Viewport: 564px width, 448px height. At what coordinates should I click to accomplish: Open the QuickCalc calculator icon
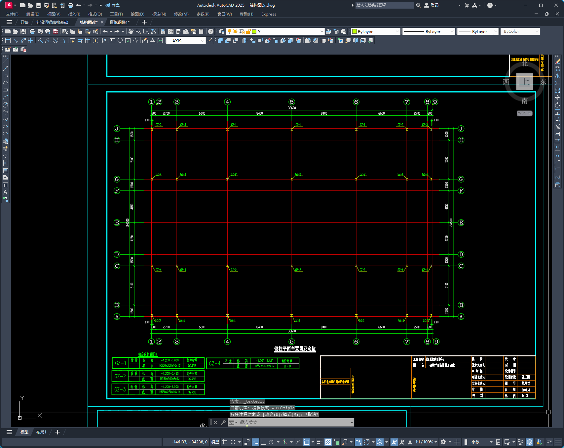201,31
